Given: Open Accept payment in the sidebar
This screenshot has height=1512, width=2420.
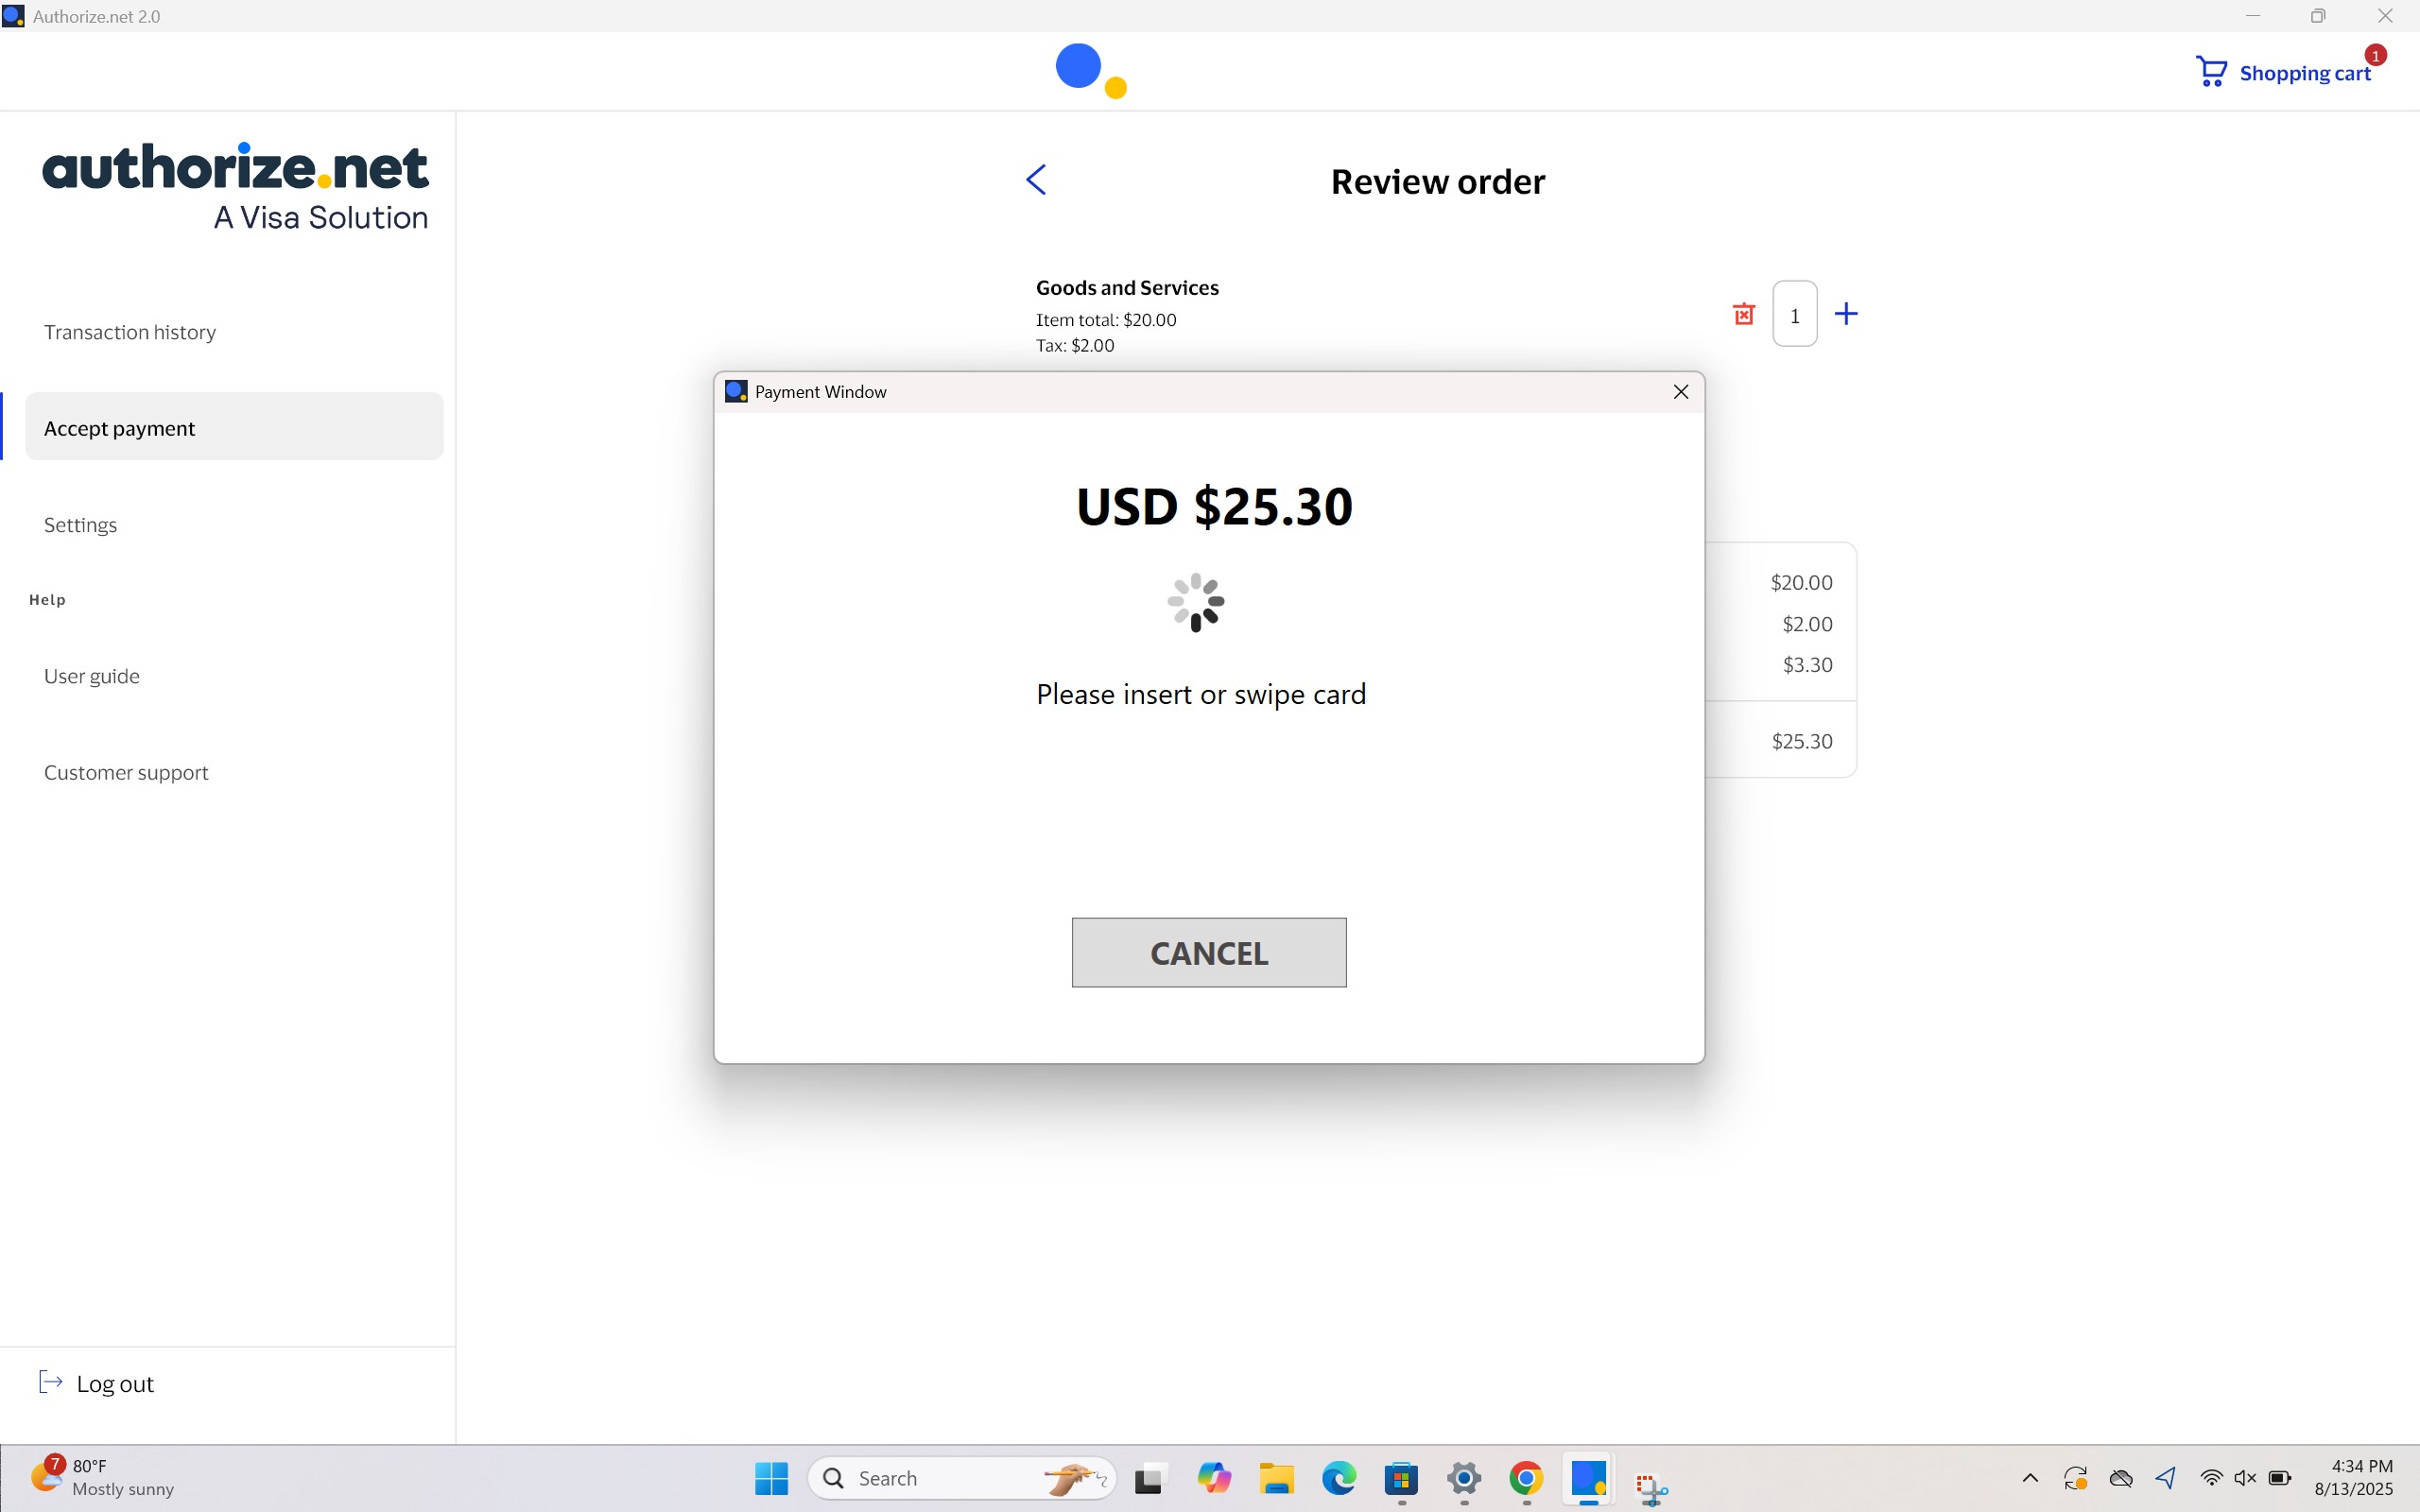Looking at the screenshot, I should 119,427.
